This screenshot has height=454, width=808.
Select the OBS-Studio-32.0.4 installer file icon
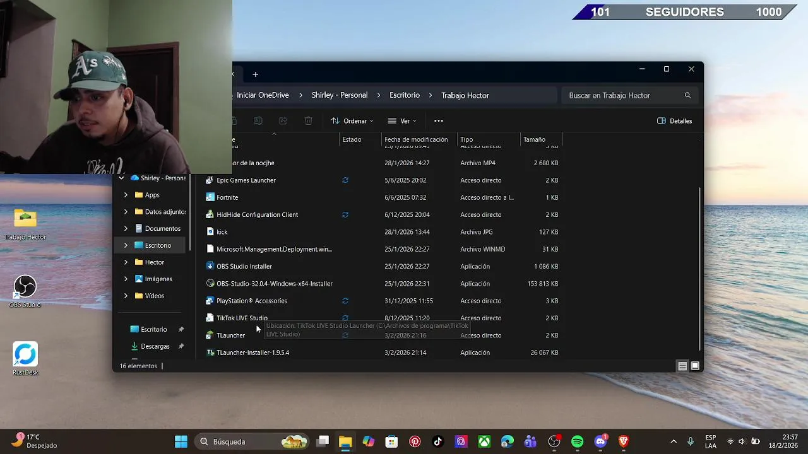(x=210, y=284)
